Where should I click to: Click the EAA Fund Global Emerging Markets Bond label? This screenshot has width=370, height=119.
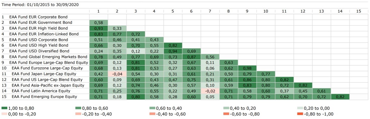(48, 57)
